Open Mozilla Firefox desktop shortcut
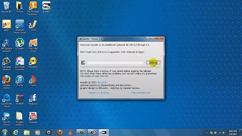Image resolution: width=242 pixels, height=136 pixels. tap(6, 82)
